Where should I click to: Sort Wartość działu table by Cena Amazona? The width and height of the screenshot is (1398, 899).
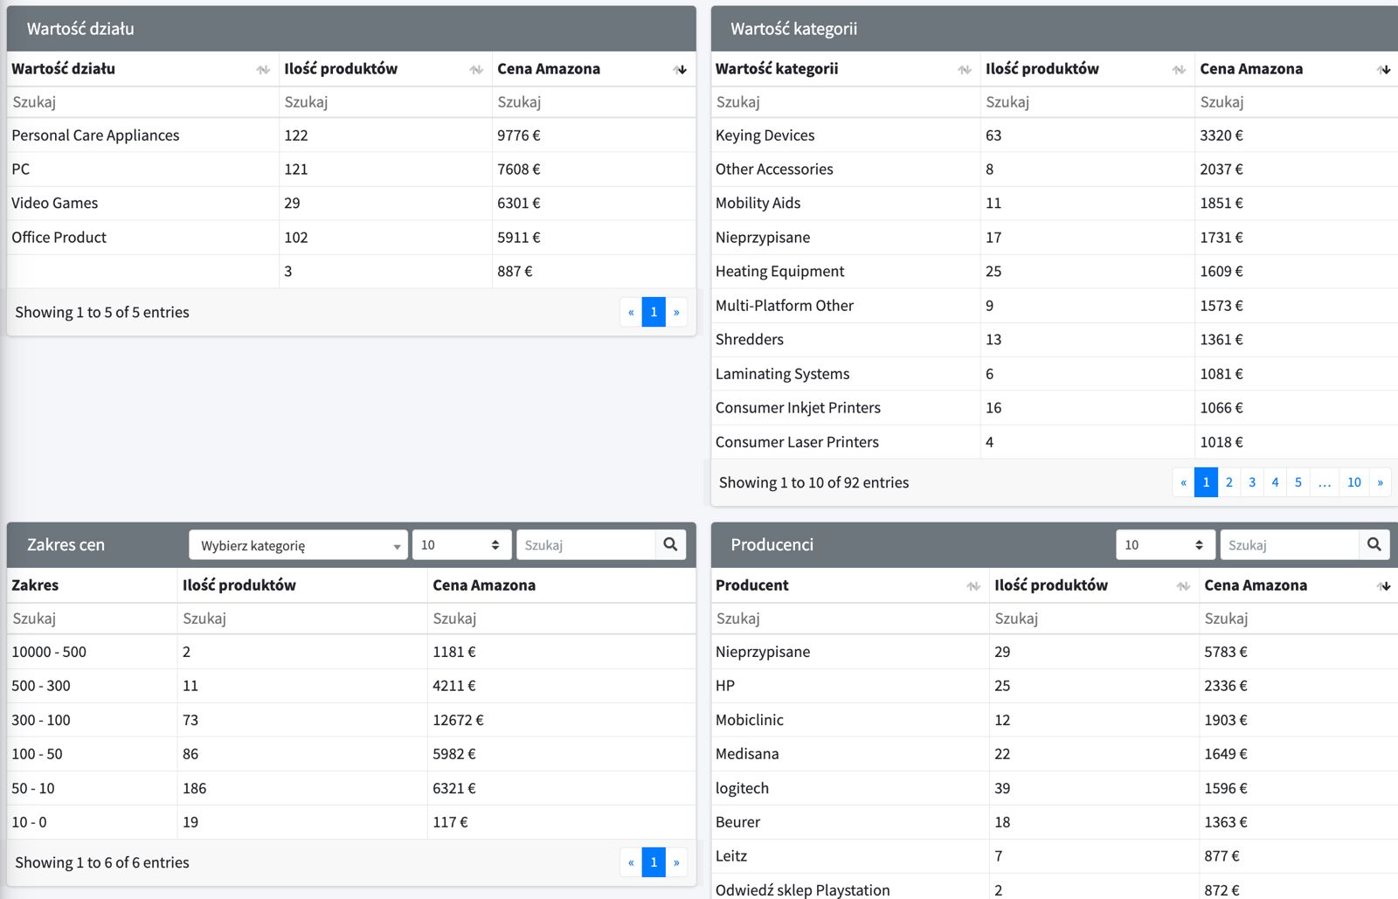(x=593, y=69)
